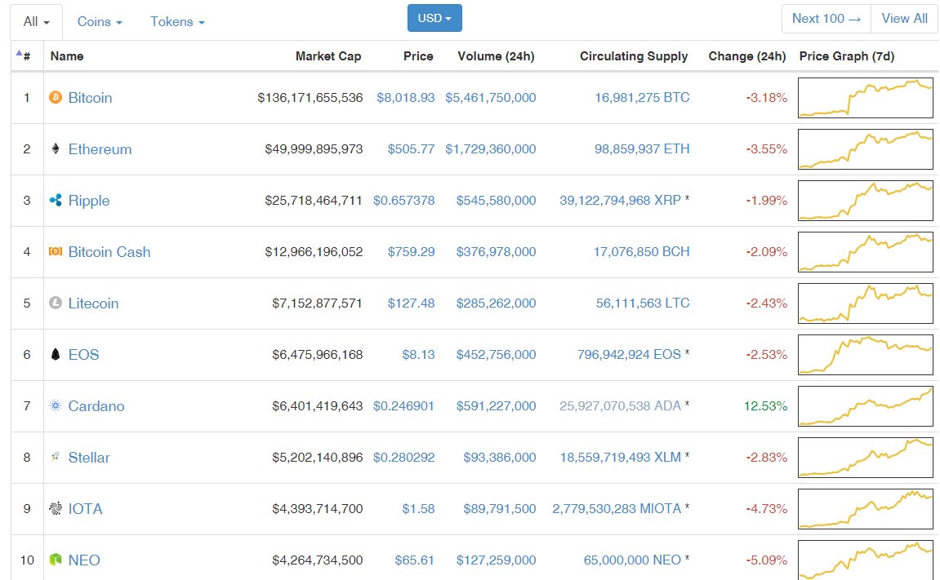Open Ethereum 7d price graph
This screenshot has height=580, width=940.
tap(865, 149)
